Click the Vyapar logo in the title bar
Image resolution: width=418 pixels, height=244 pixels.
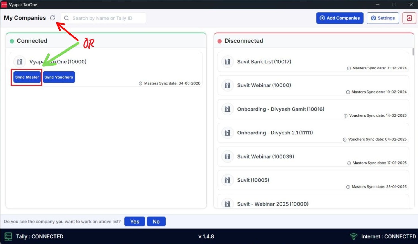click(x=4, y=5)
